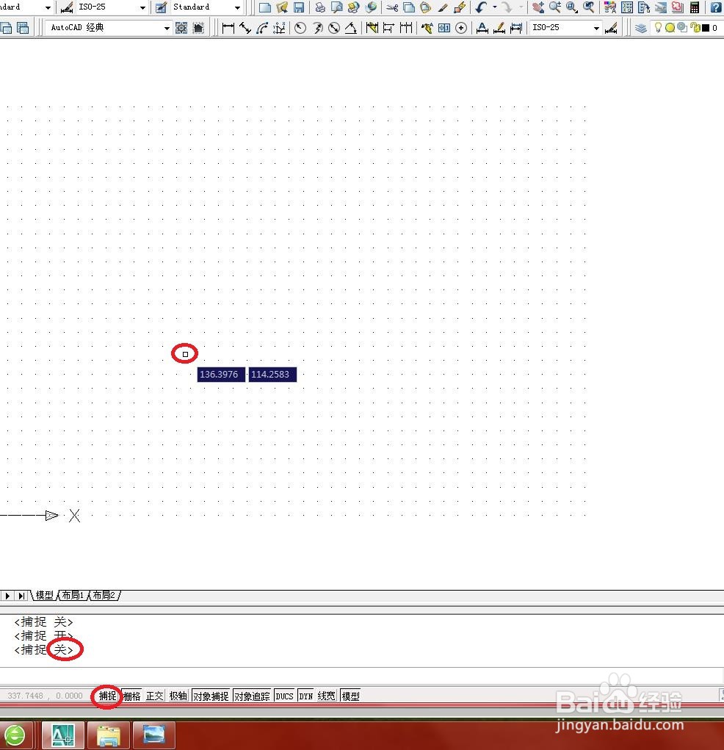Screen dimensions: 724x750
Task: Open the AutoCAD taskbar icon
Action: (63, 735)
